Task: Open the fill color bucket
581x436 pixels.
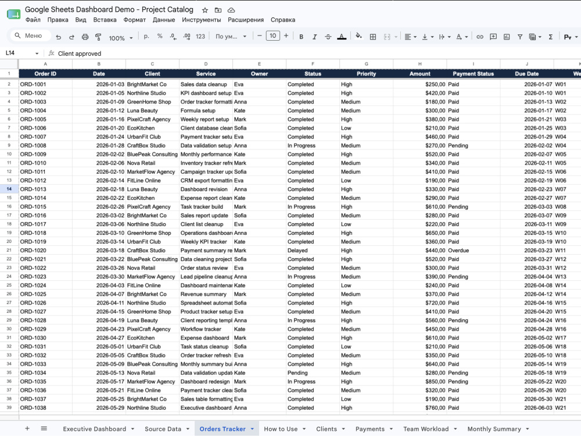Action: pos(358,36)
